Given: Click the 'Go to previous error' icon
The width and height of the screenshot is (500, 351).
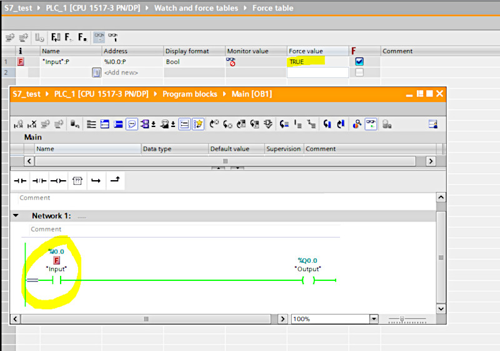Looking at the screenshot, I should pos(227,124).
